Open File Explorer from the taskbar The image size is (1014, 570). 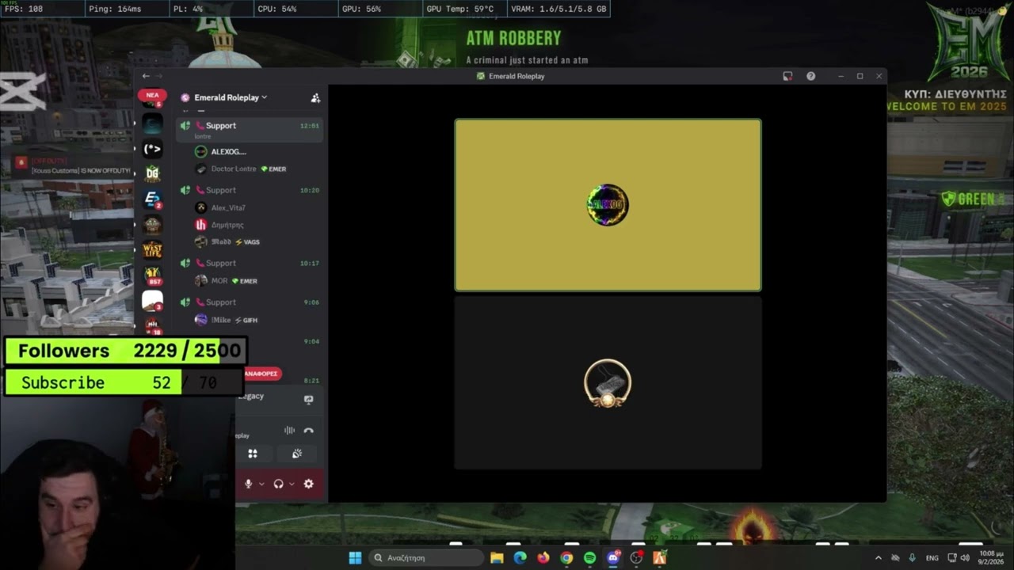[497, 558]
